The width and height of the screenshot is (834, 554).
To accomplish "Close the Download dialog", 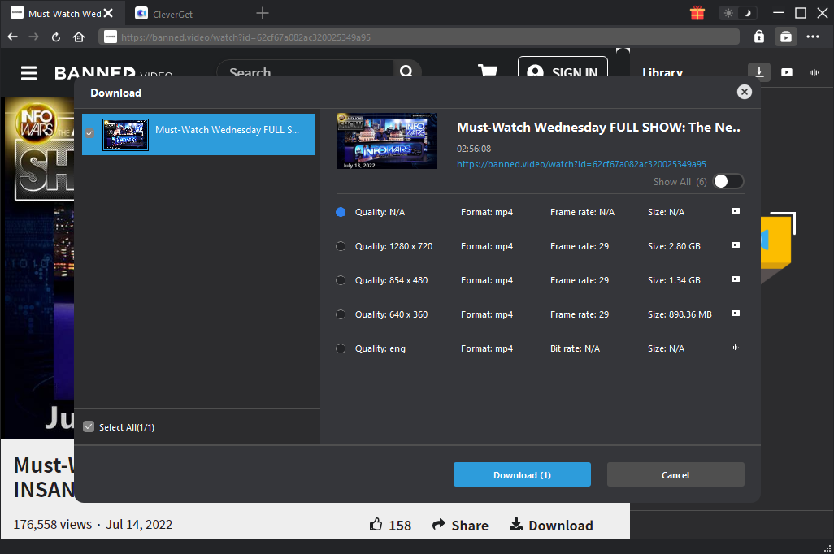I will 744,92.
